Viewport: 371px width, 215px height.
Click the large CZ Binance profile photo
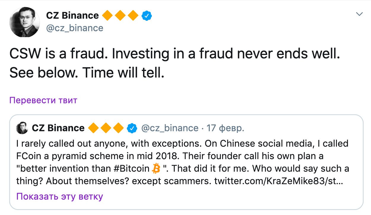[25, 23]
